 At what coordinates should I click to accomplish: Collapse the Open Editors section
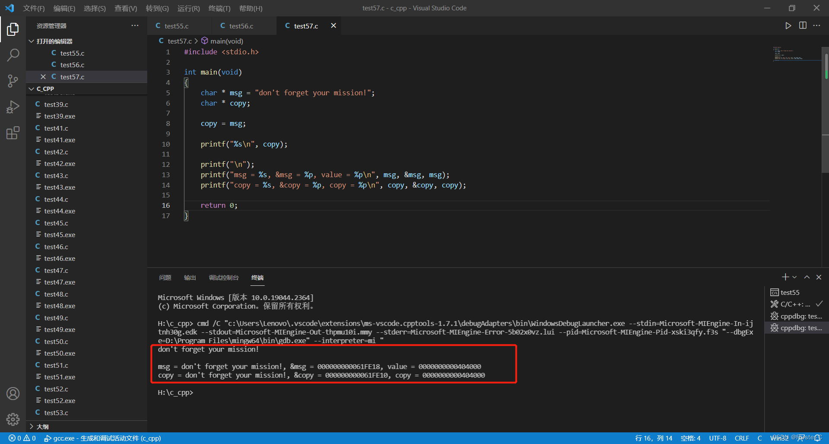[86, 41]
